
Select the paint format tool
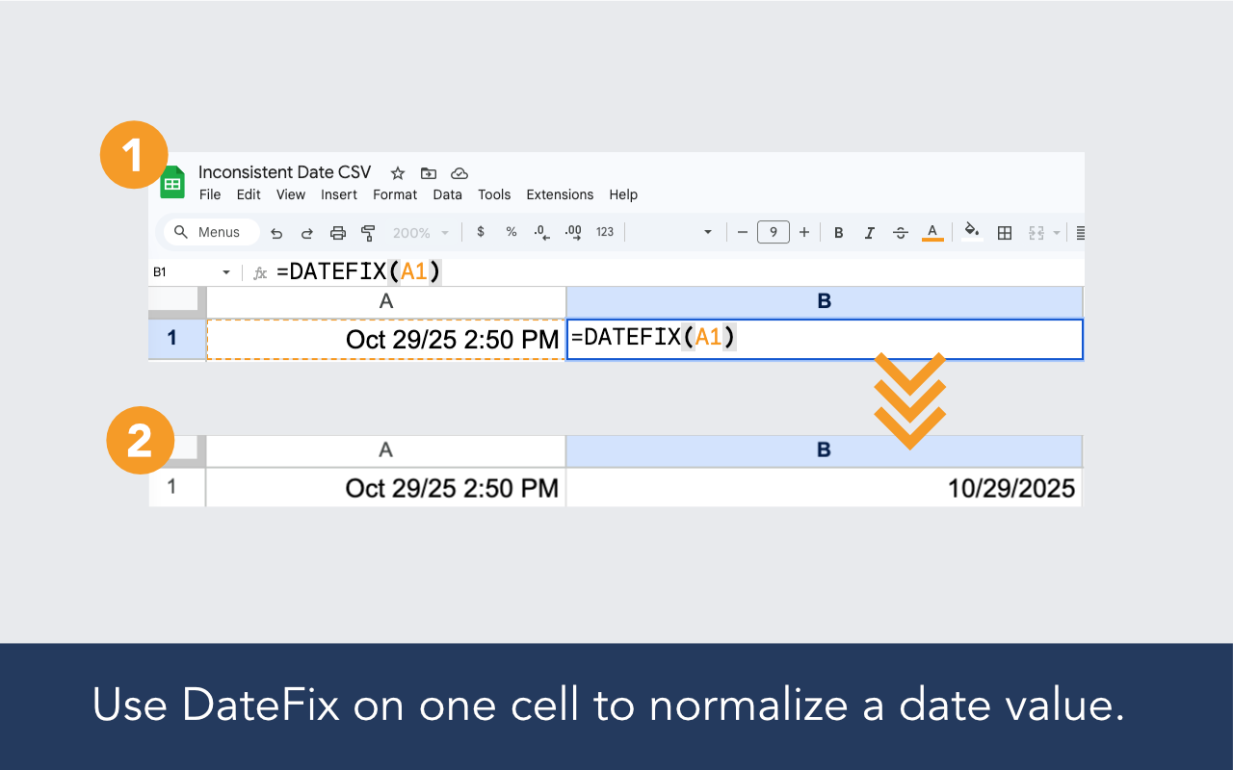click(368, 232)
